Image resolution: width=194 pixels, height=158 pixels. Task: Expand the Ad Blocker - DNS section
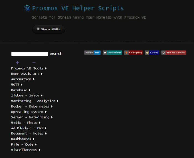29,128
